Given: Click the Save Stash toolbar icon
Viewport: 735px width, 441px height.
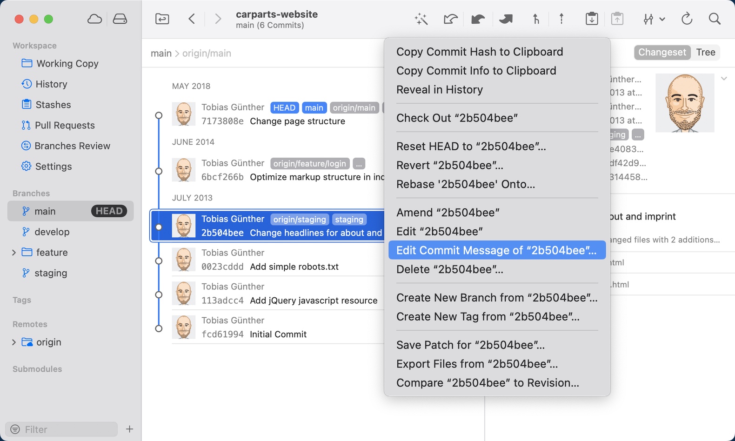Looking at the screenshot, I should [x=591, y=19].
